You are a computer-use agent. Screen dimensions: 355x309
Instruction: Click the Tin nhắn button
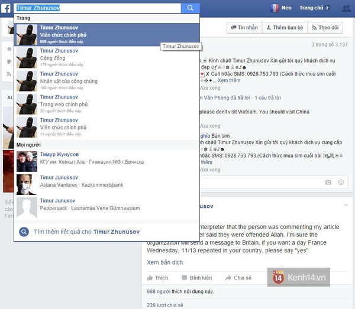point(244,28)
